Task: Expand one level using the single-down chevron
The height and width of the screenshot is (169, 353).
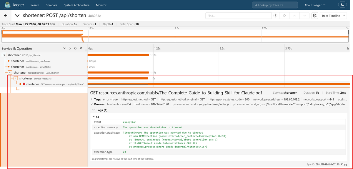Action: [x=65, y=48]
